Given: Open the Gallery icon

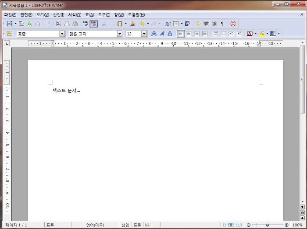Looking at the screenshot, I should click(x=207, y=24).
